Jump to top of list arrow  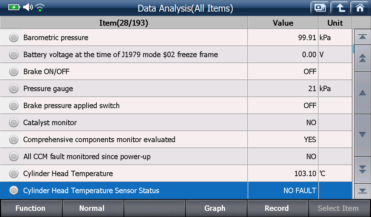pyautogui.click(x=362, y=37)
